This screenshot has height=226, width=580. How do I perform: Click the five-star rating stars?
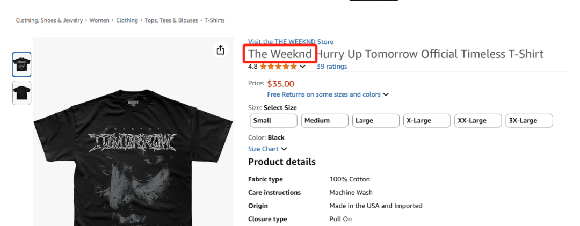(x=278, y=67)
